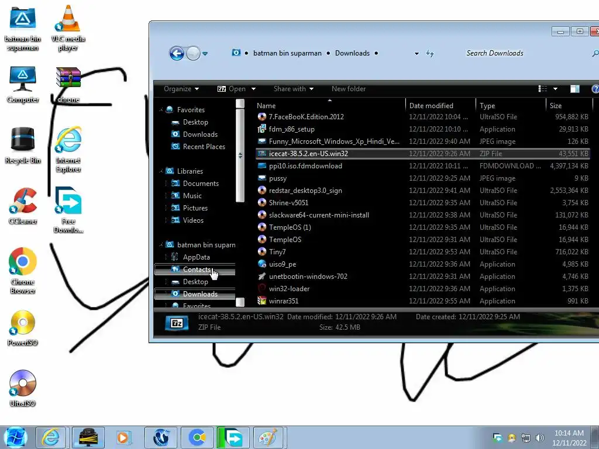The image size is (599, 449).
Task: Click navigation pane scroll down button
Action: tap(240, 302)
